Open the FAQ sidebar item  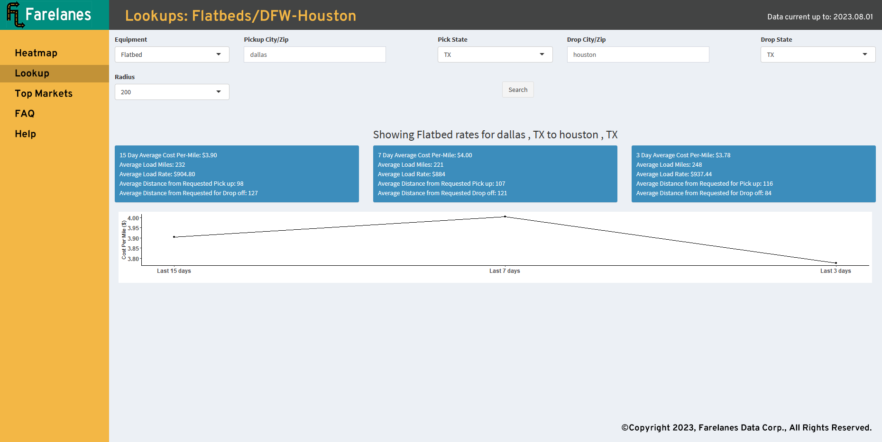pos(25,114)
